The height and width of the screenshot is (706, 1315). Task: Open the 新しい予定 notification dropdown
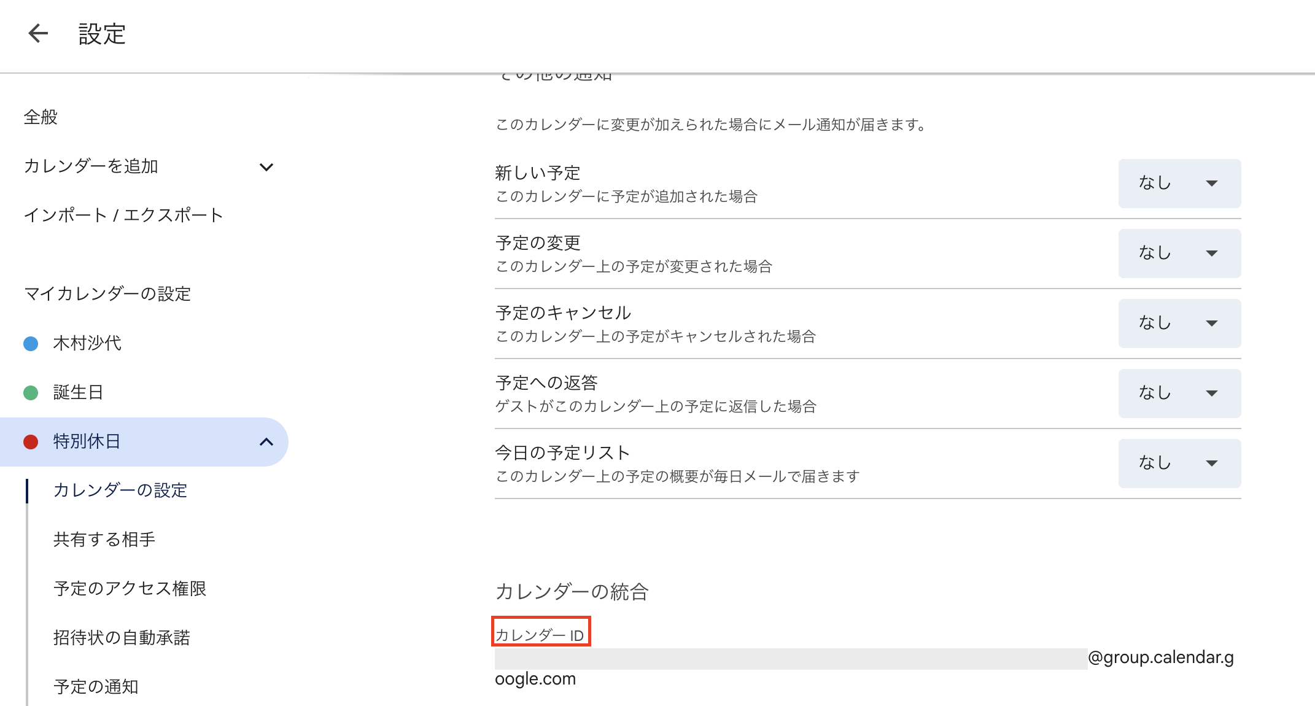[1179, 183]
